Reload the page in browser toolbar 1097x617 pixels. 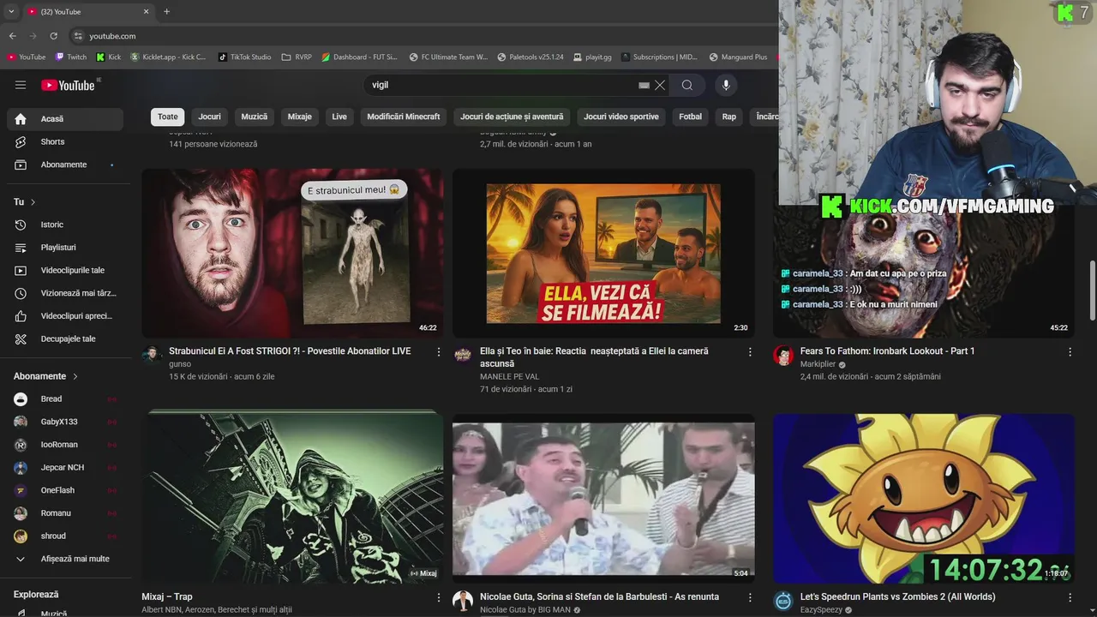point(53,36)
